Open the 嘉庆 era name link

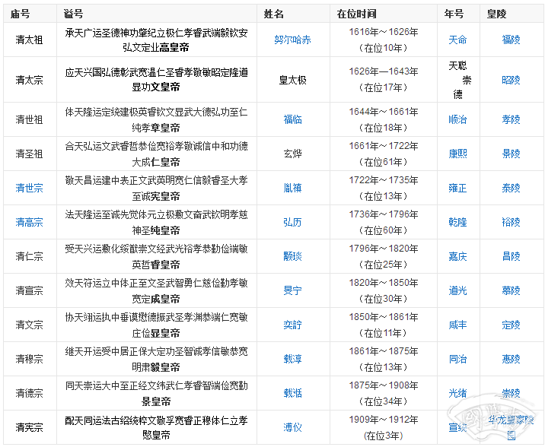pyautogui.click(x=457, y=256)
